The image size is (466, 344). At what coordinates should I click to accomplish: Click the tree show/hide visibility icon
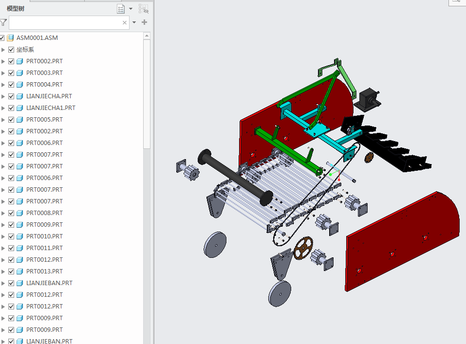144,9
